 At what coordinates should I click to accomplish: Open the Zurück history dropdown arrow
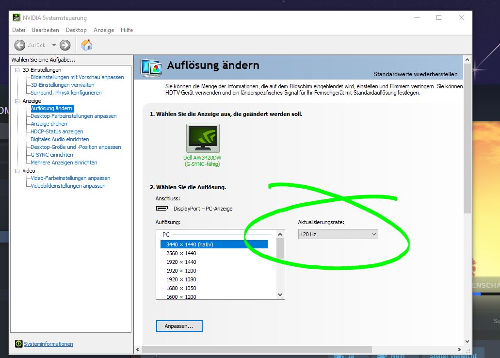pyautogui.click(x=54, y=45)
